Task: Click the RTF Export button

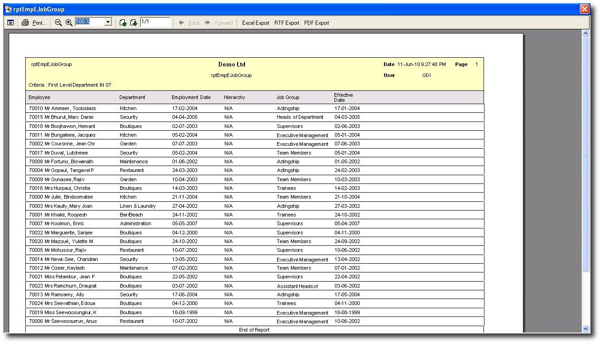Action: pyautogui.click(x=286, y=23)
